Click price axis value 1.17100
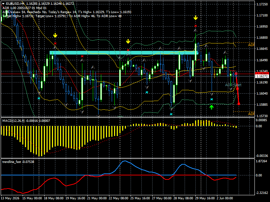Viewport: 270px width, 202px height. point(262,15)
